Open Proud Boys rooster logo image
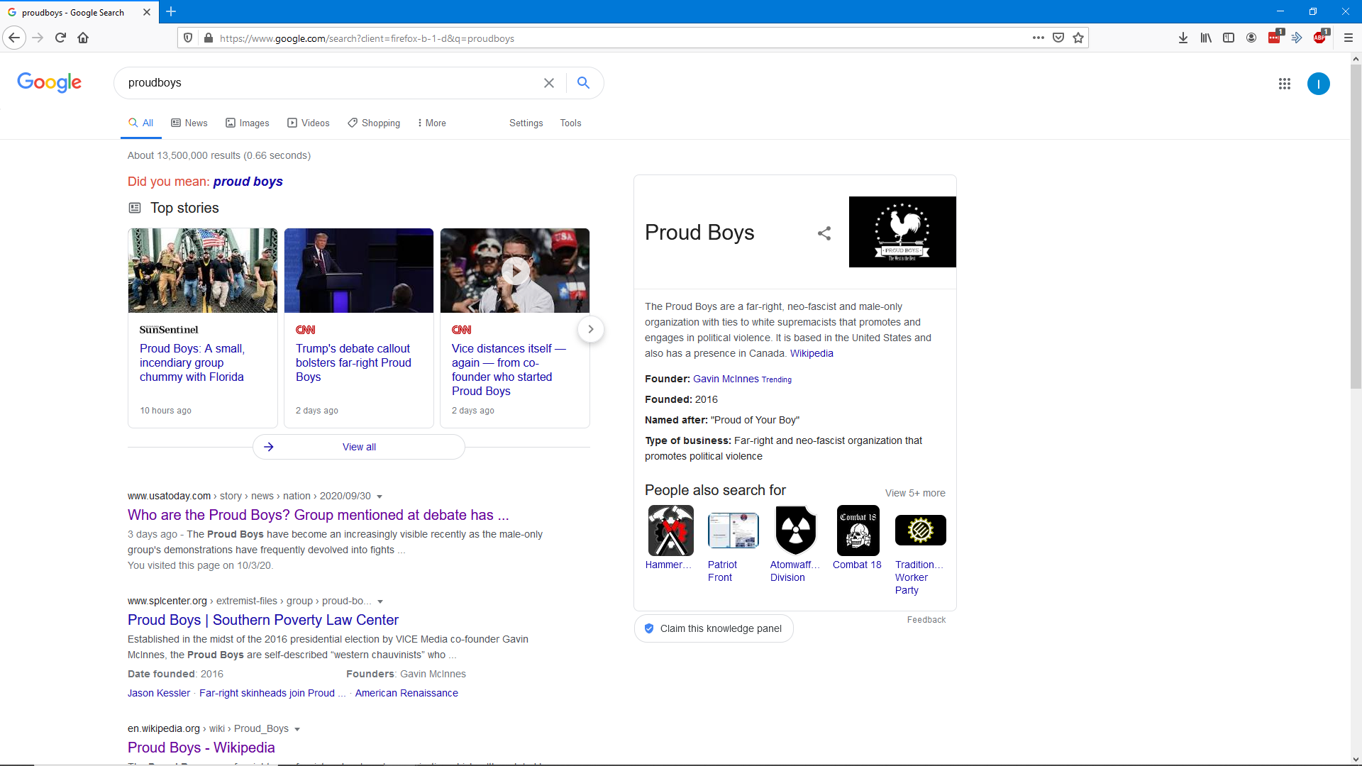The height and width of the screenshot is (766, 1362). pyautogui.click(x=902, y=232)
